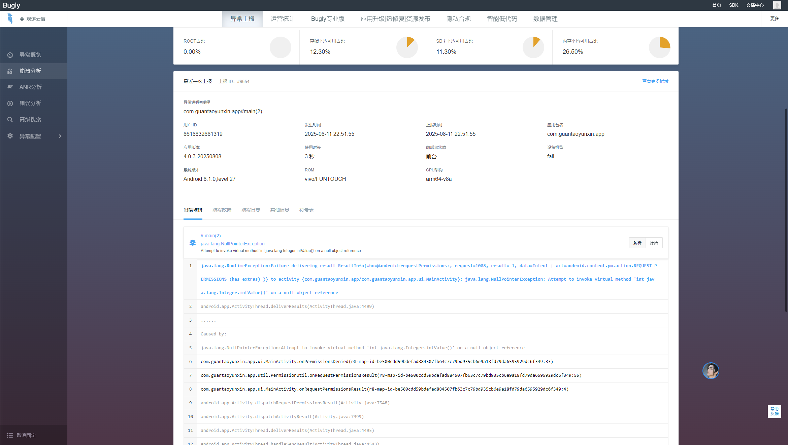Open 高级搜索 advanced search icon

(x=10, y=119)
